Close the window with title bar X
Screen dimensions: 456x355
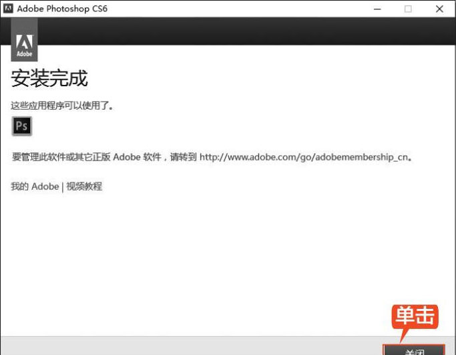[x=440, y=9]
